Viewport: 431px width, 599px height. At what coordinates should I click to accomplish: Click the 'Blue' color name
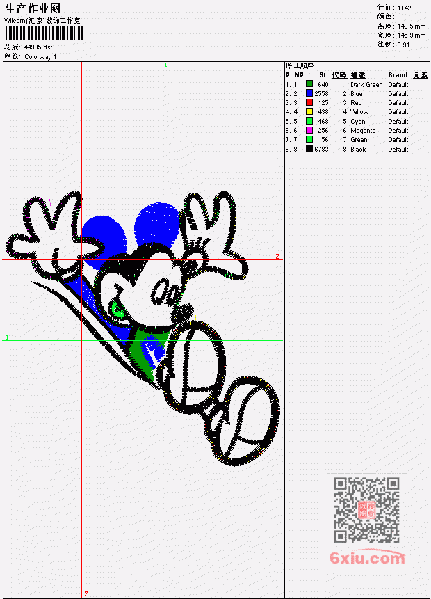click(357, 94)
